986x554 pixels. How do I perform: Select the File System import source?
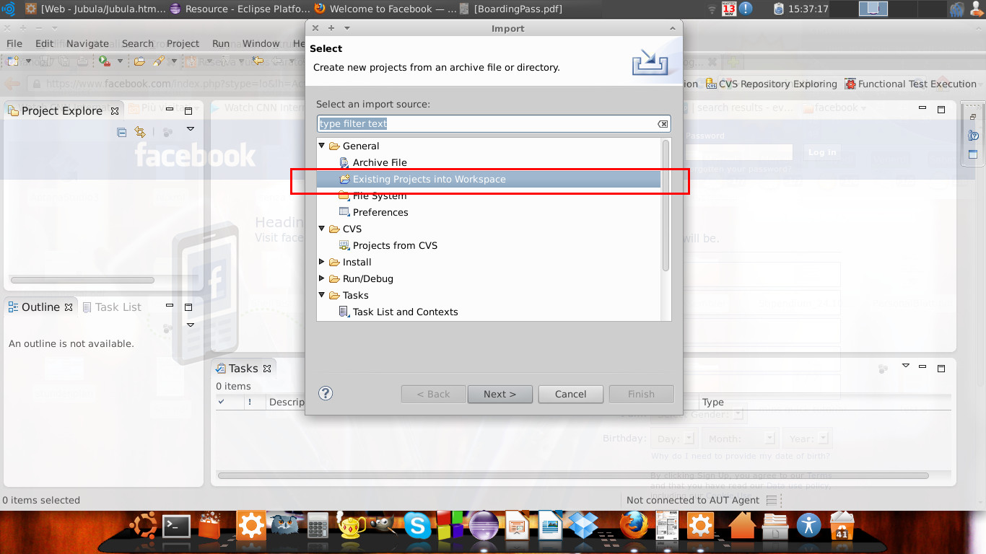tap(379, 195)
